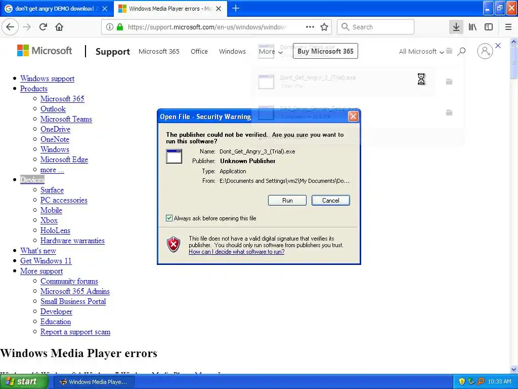Click the highlighted Devices link
Image resolution: width=518 pixels, height=389 pixels.
click(x=32, y=180)
